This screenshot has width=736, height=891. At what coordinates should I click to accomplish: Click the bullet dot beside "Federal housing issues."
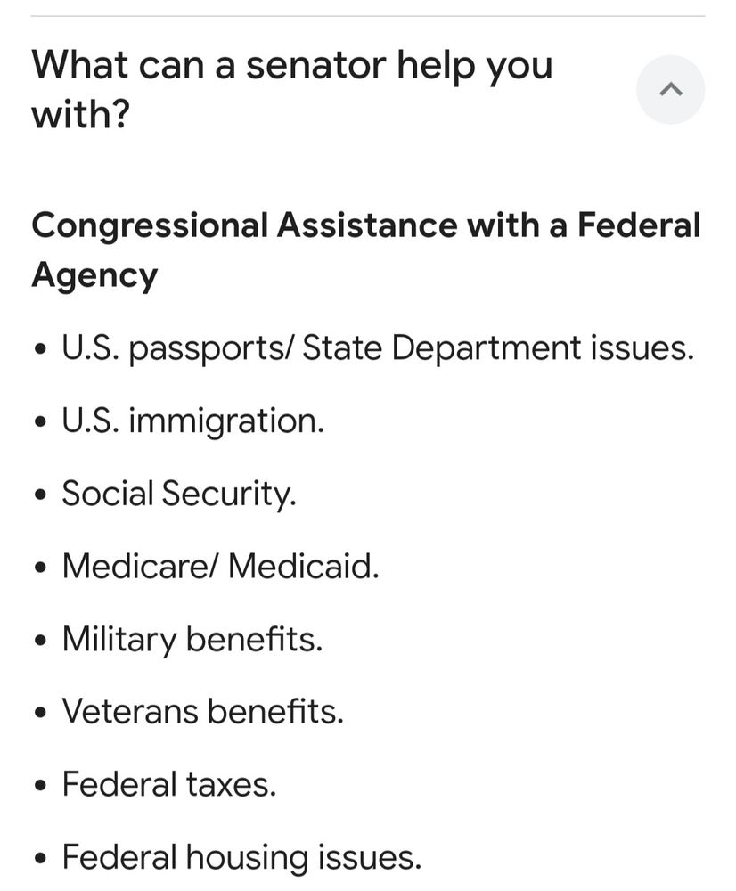40,859
